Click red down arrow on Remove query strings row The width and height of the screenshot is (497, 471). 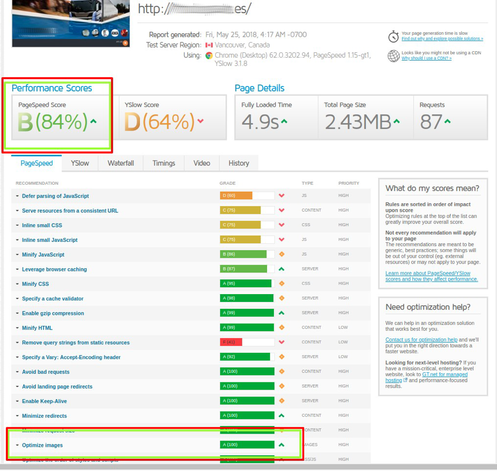pos(281,343)
